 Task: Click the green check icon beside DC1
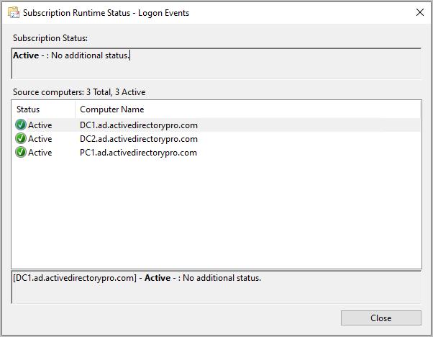20,125
